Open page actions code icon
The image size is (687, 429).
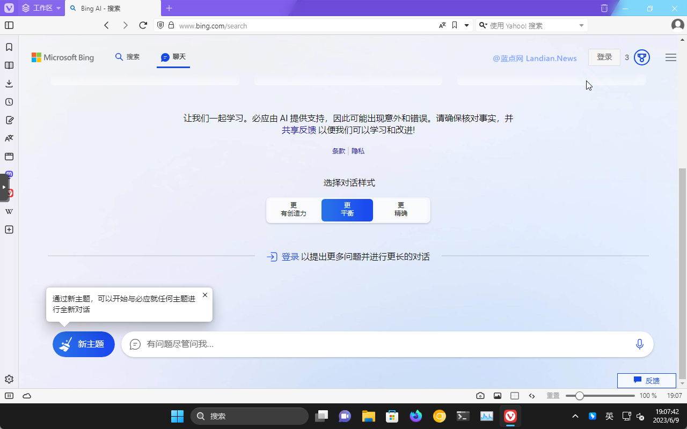[x=532, y=396]
